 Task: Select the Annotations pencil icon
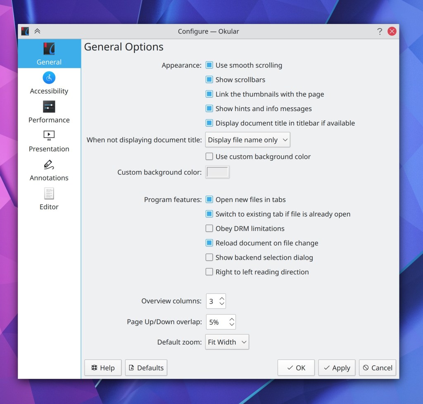[x=49, y=165]
